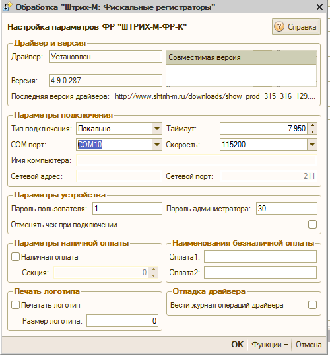
Task: Enable the Наличная оплата checkbox
Action: 15,257
